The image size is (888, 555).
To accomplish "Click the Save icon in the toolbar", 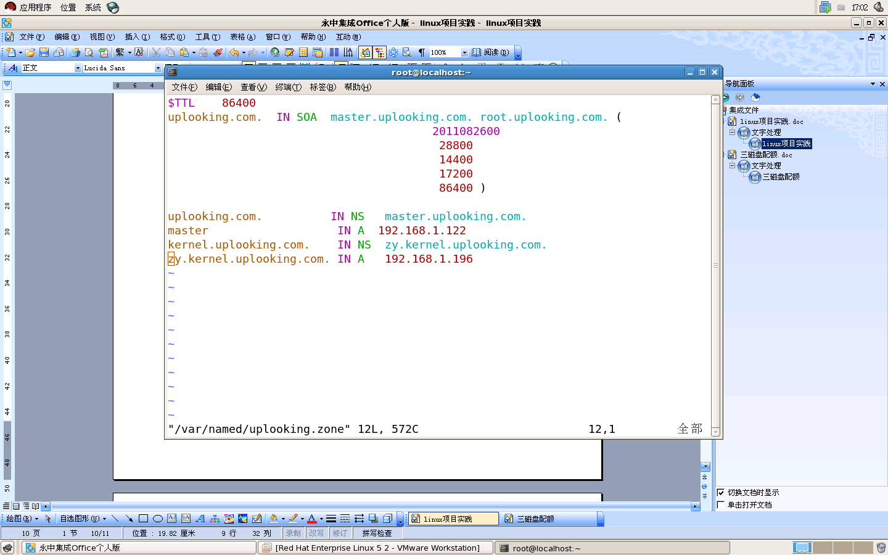I will point(44,52).
